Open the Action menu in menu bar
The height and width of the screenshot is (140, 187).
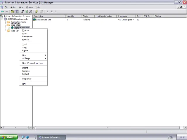pyautogui.click(x=13, y=7)
